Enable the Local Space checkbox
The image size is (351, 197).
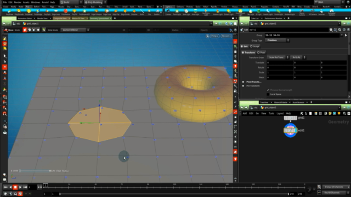click(268, 94)
